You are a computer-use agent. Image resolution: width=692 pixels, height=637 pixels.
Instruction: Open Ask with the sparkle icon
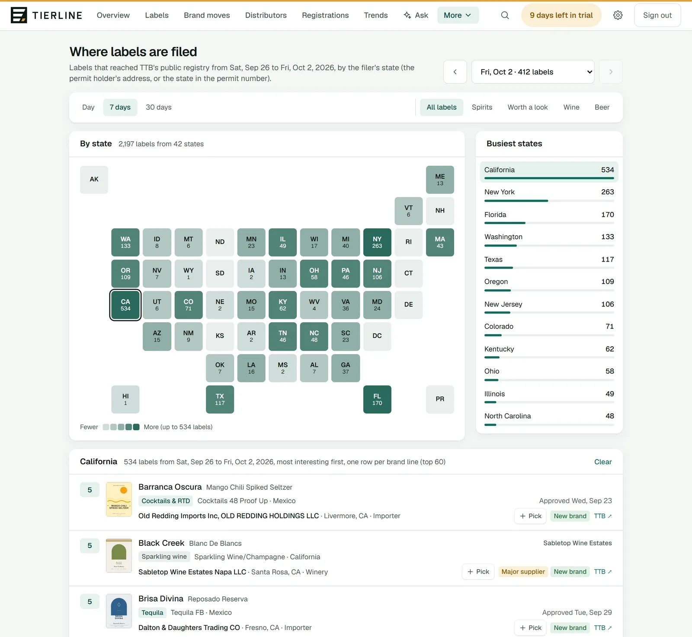click(x=416, y=15)
